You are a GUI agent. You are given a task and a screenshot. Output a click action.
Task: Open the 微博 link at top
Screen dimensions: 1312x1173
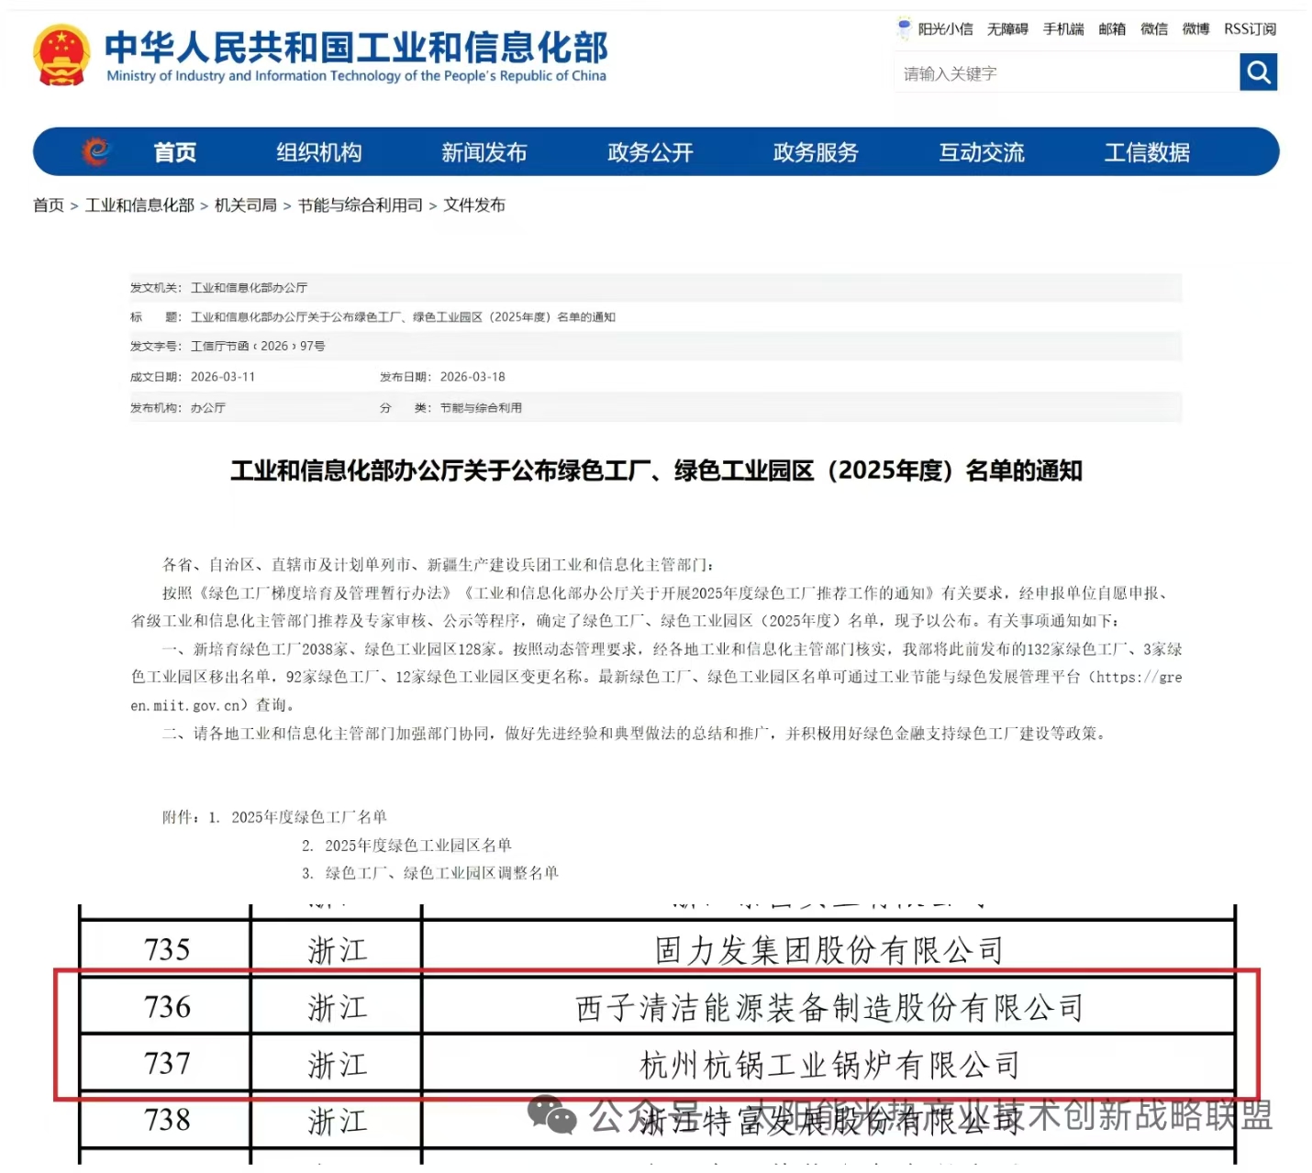1195,29
